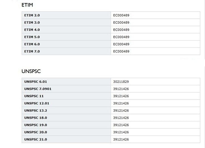Click the UNSPSC 19.0 label cell
205x148 pixels.
35,125
